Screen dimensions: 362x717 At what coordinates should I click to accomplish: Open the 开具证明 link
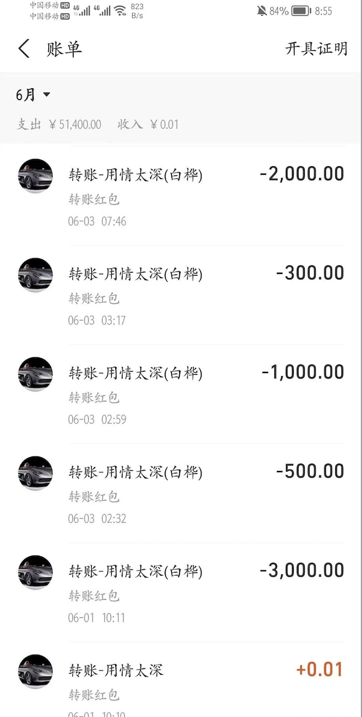(316, 48)
